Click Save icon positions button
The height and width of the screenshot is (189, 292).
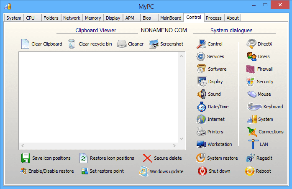pos(26,158)
